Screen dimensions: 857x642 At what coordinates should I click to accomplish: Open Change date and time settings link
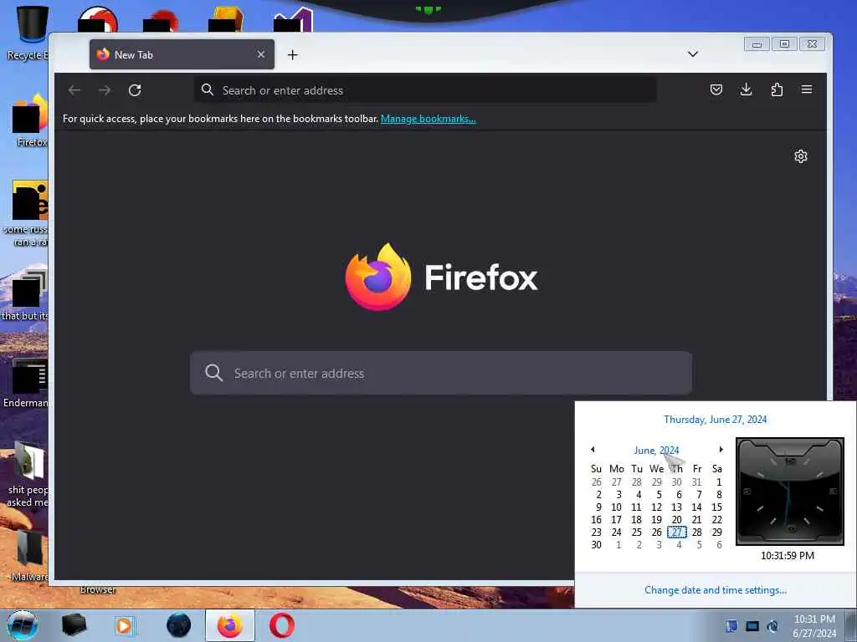(715, 589)
